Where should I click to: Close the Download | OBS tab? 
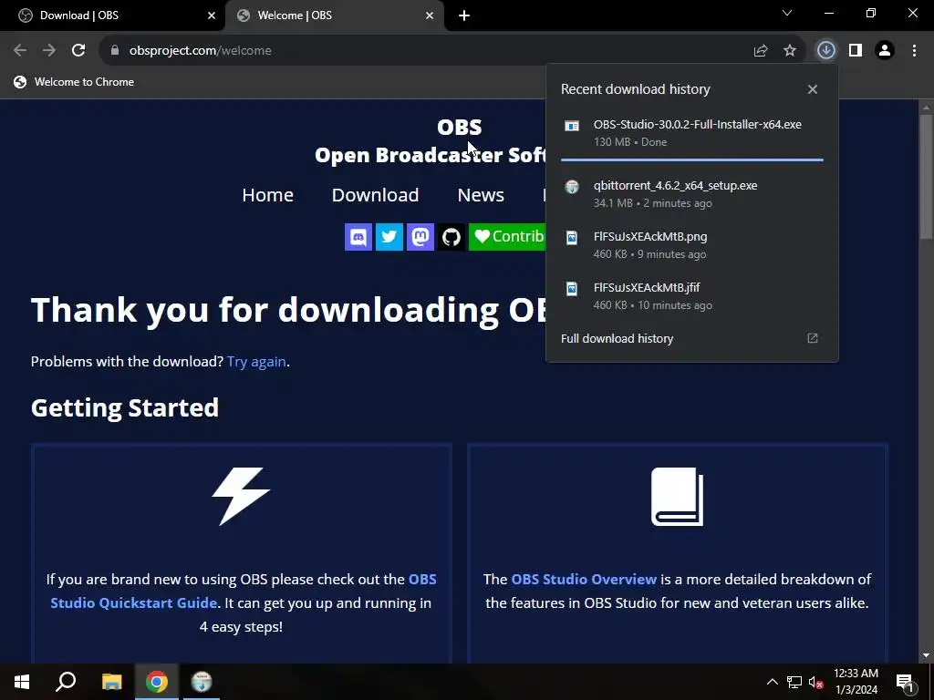(212, 15)
